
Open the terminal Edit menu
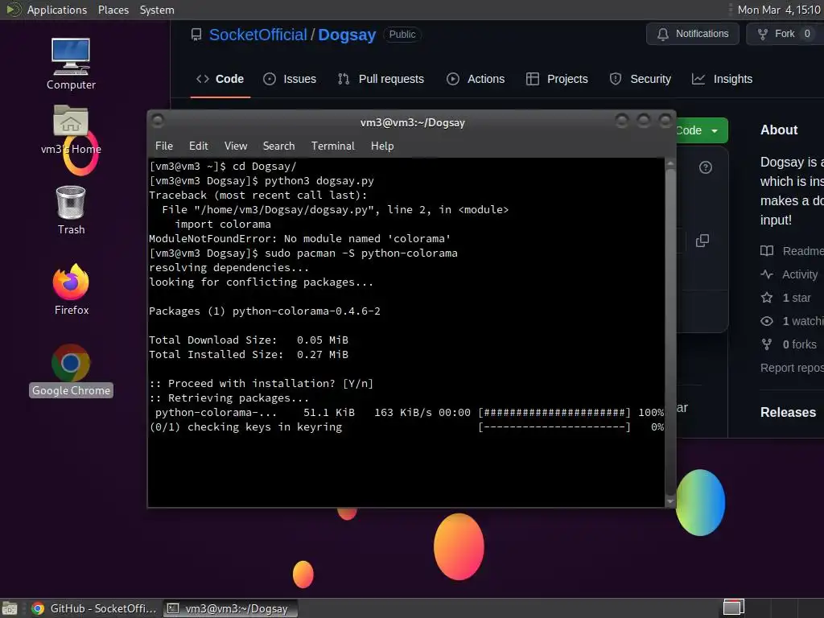click(x=198, y=146)
